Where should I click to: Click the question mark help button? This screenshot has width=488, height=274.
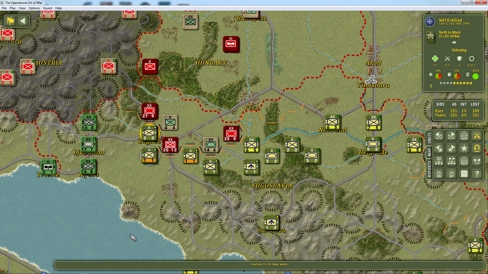(477, 174)
